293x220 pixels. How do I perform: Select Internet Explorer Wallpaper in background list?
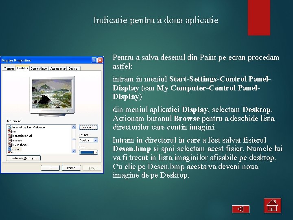click(29, 127)
